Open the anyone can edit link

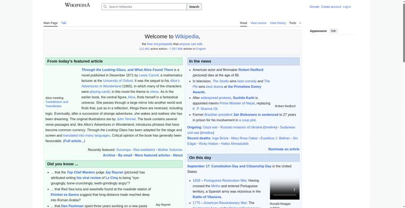pos(191,44)
